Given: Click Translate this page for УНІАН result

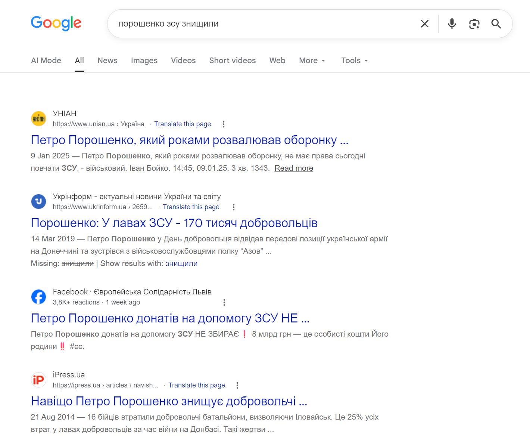Looking at the screenshot, I should 183,124.
